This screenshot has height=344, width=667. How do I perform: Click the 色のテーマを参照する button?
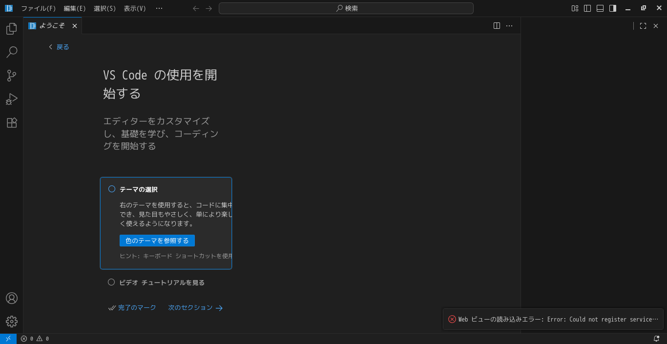coord(157,241)
